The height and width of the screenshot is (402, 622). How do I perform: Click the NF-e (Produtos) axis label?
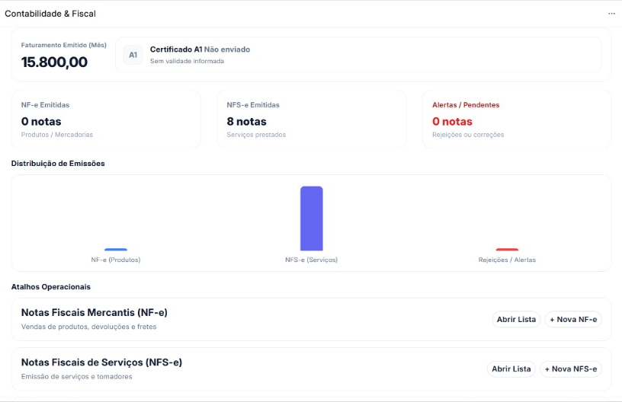[x=116, y=260]
